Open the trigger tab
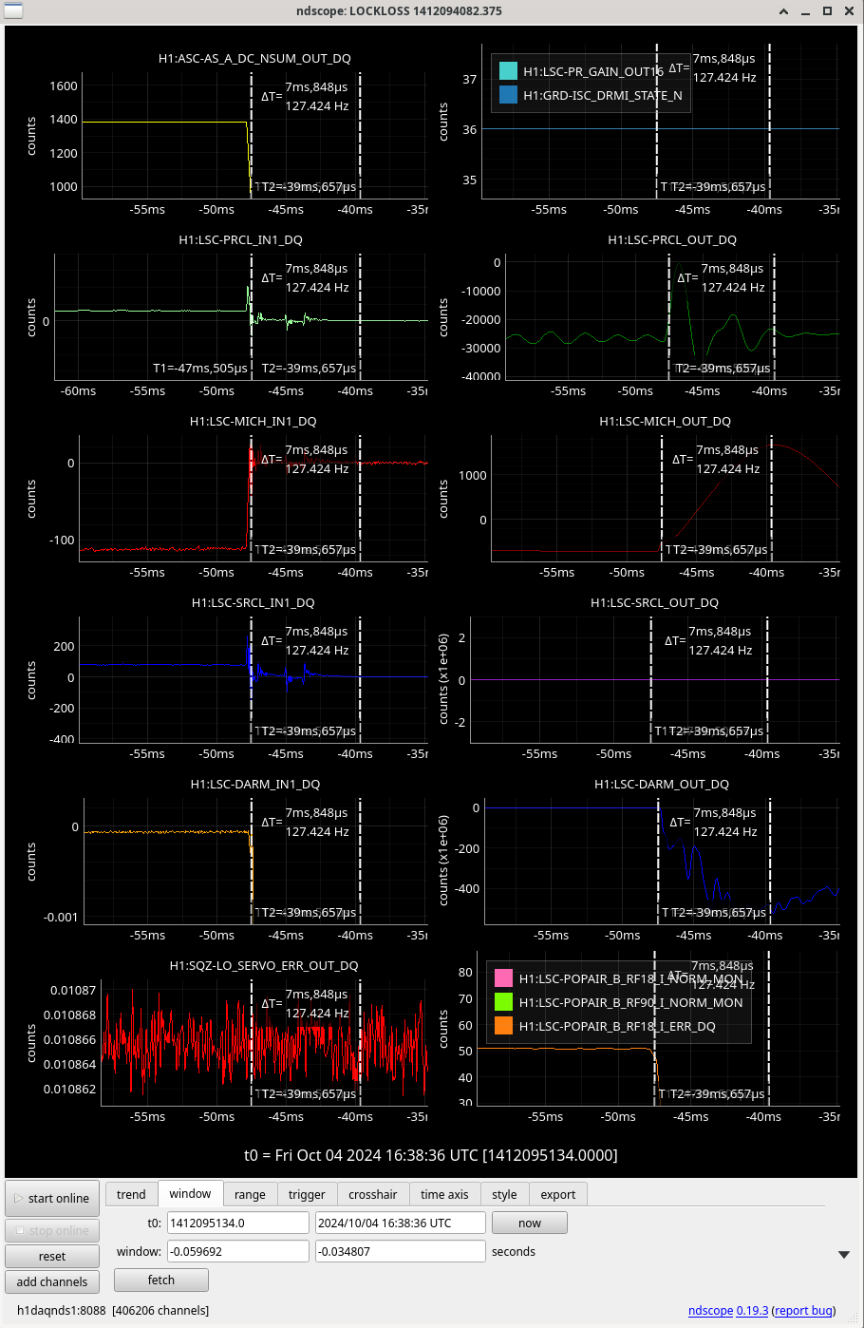The width and height of the screenshot is (864, 1328). 307,1194
